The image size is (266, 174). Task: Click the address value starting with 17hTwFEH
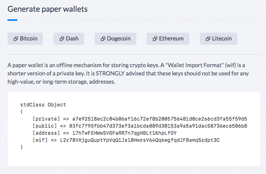click(125, 133)
